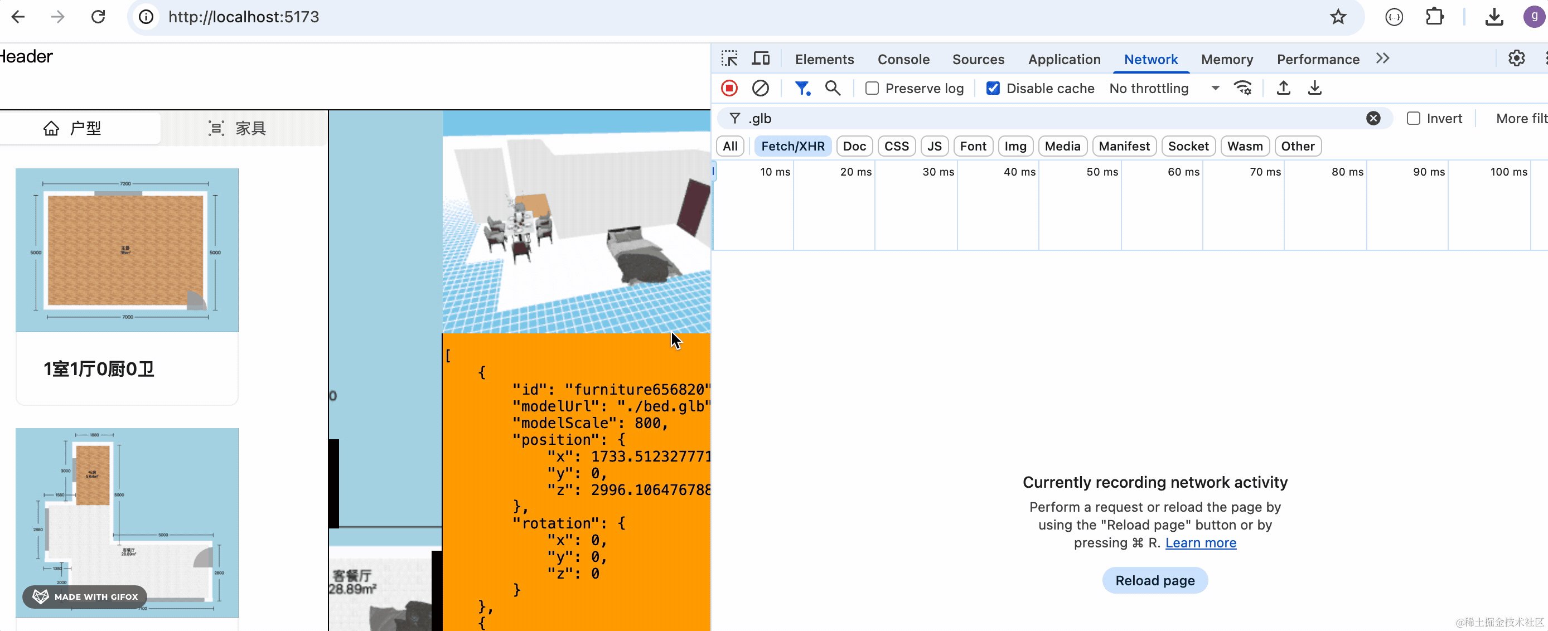Select the 家具 tab
The height and width of the screenshot is (631, 1548).
click(243, 128)
